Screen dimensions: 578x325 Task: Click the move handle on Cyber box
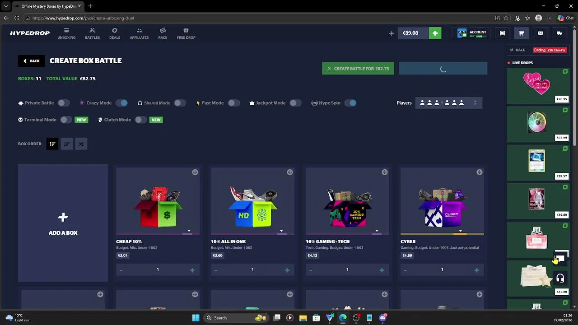(479, 172)
